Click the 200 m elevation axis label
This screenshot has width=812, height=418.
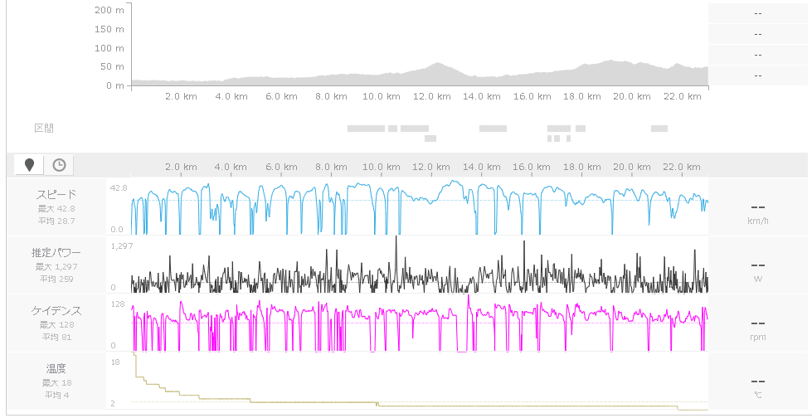point(109,10)
